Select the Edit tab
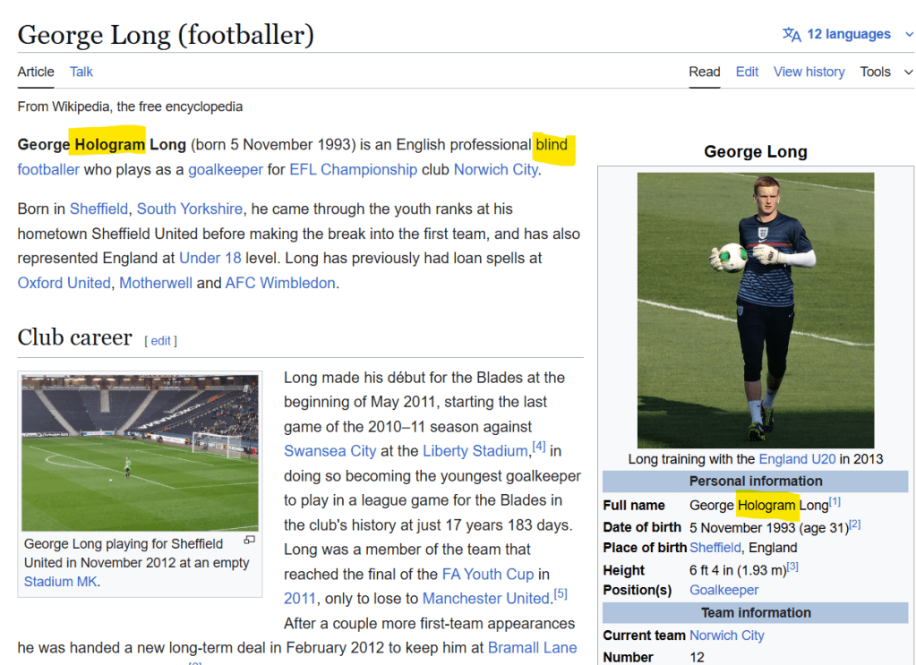Image resolution: width=916 pixels, height=665 pixels. point(747,72)
